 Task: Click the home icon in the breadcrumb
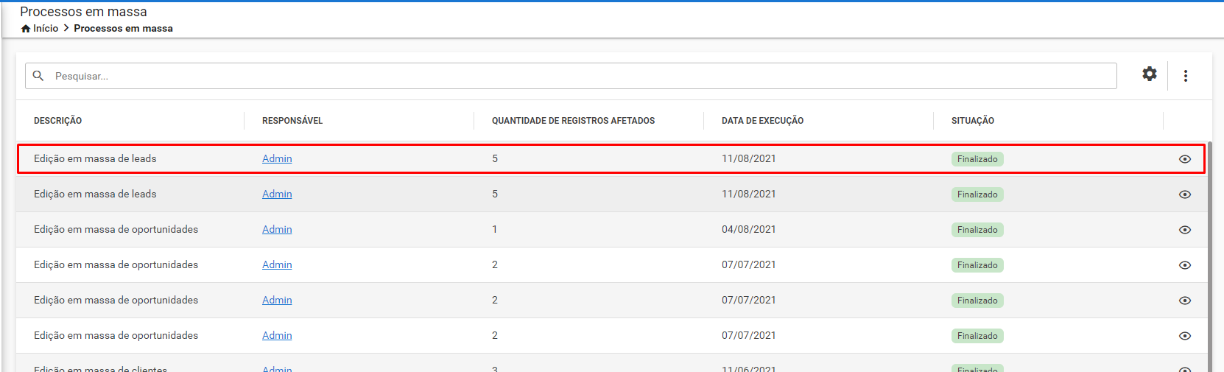click(26, 29)
